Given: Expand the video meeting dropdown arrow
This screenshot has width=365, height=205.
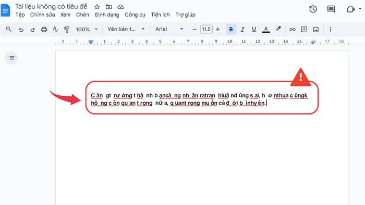Looking at the screenshot, I should [360, 9].
